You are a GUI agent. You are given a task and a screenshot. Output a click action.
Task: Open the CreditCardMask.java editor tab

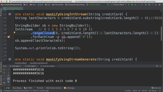[x=13, y=8]
